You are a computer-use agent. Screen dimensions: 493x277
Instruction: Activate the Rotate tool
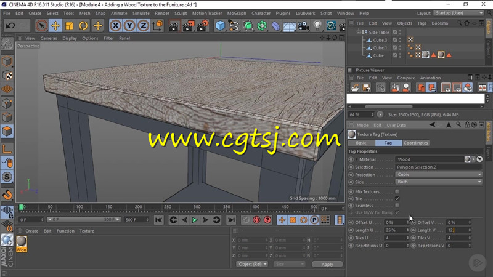coord(83,25)
